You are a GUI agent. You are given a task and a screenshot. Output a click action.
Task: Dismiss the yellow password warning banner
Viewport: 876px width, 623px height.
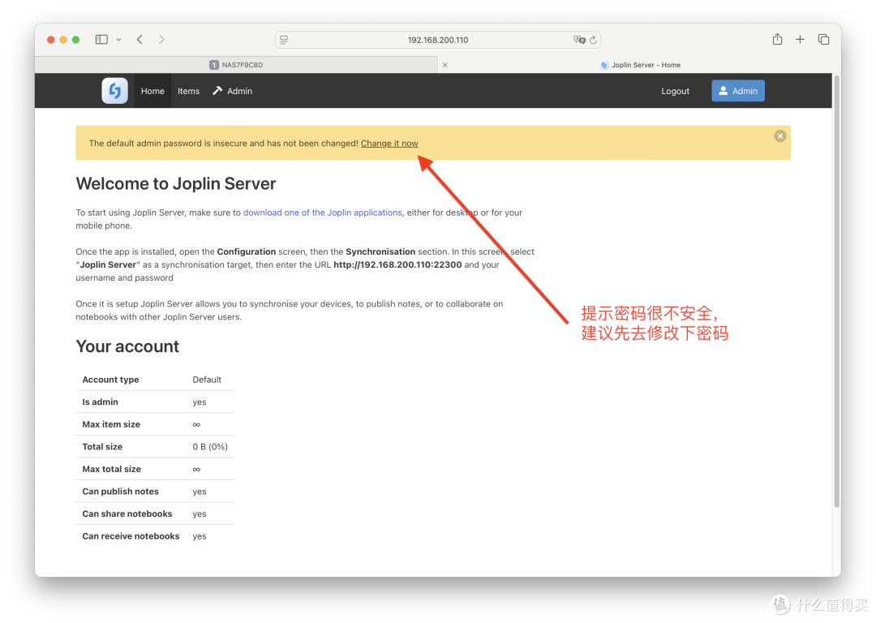click(780, 135)
